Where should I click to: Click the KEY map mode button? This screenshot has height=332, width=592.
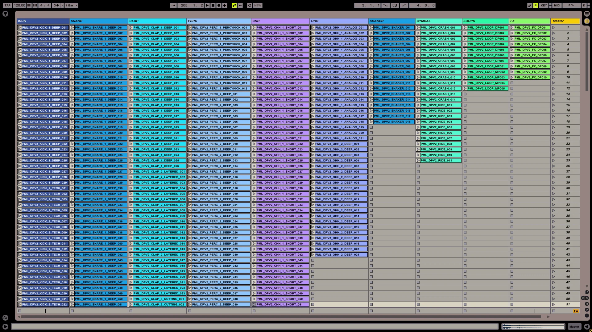(544, 5)
